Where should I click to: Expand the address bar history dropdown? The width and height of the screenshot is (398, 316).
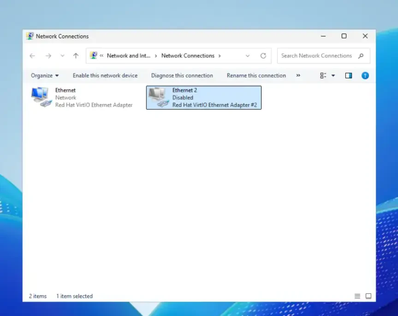tap(248, 56)
